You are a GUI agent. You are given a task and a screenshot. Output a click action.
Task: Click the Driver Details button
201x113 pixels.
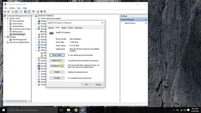point(57,55)
